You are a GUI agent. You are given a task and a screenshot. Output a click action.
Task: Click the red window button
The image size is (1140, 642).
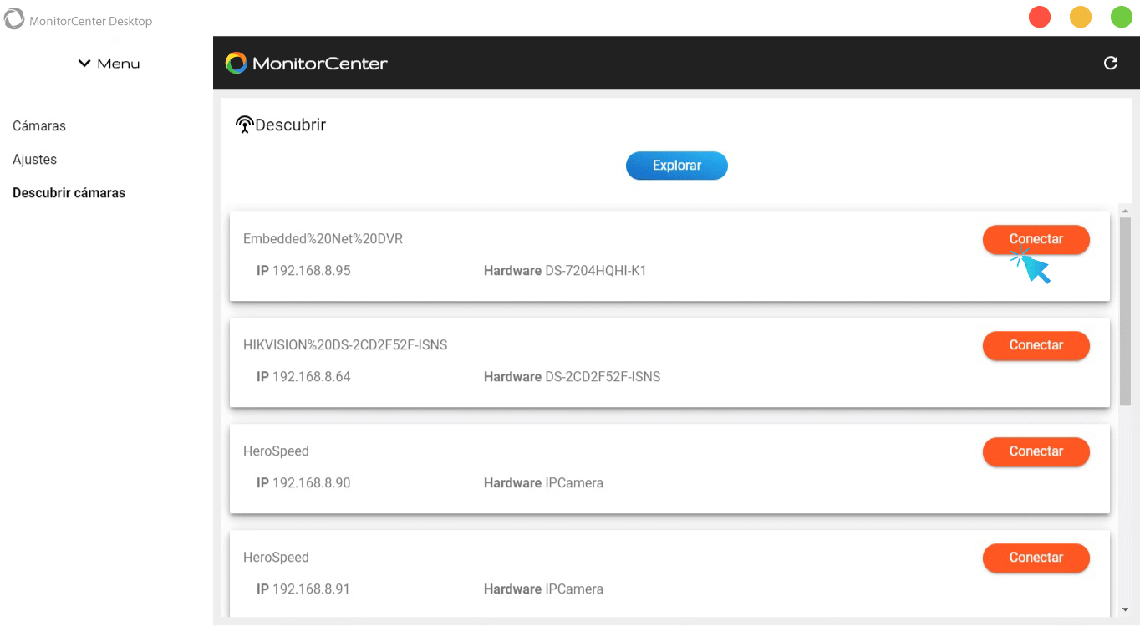[1040, 17]
